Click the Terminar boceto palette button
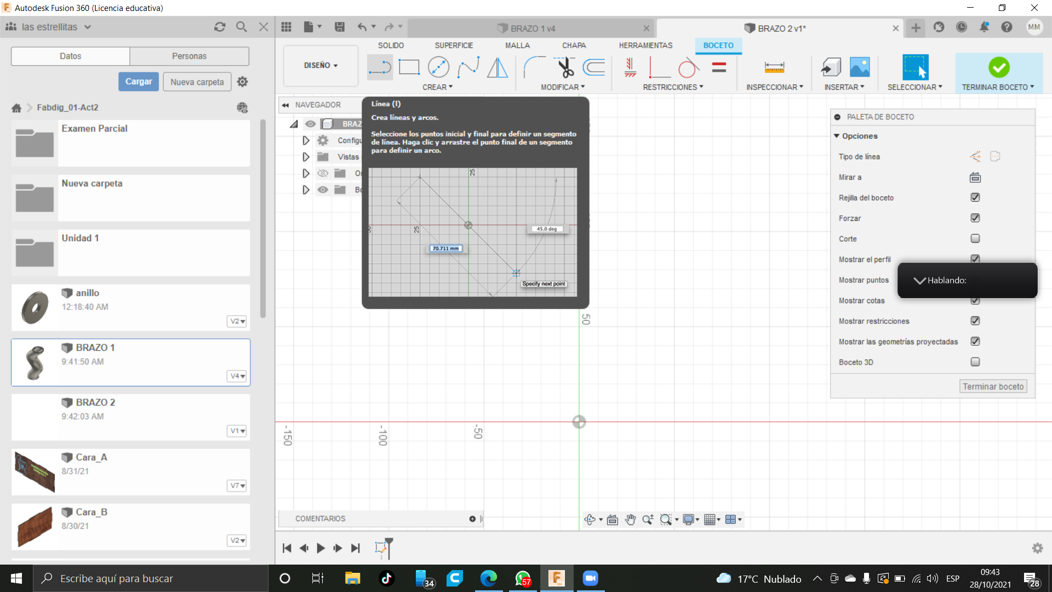 pos(993,386)
